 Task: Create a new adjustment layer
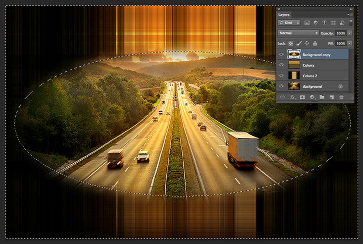coord(312,97)
